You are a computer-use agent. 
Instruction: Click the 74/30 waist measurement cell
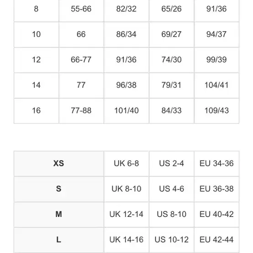[x=172, y=60]
